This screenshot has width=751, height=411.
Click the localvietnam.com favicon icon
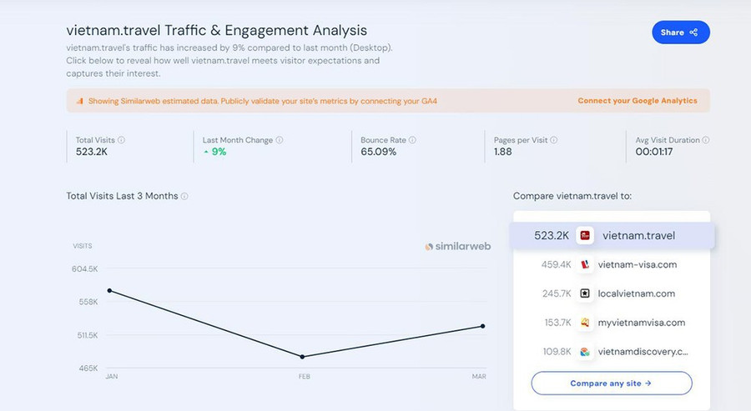(585, 293)
